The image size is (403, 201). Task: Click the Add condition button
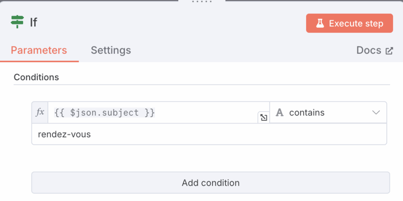(211, 183)
